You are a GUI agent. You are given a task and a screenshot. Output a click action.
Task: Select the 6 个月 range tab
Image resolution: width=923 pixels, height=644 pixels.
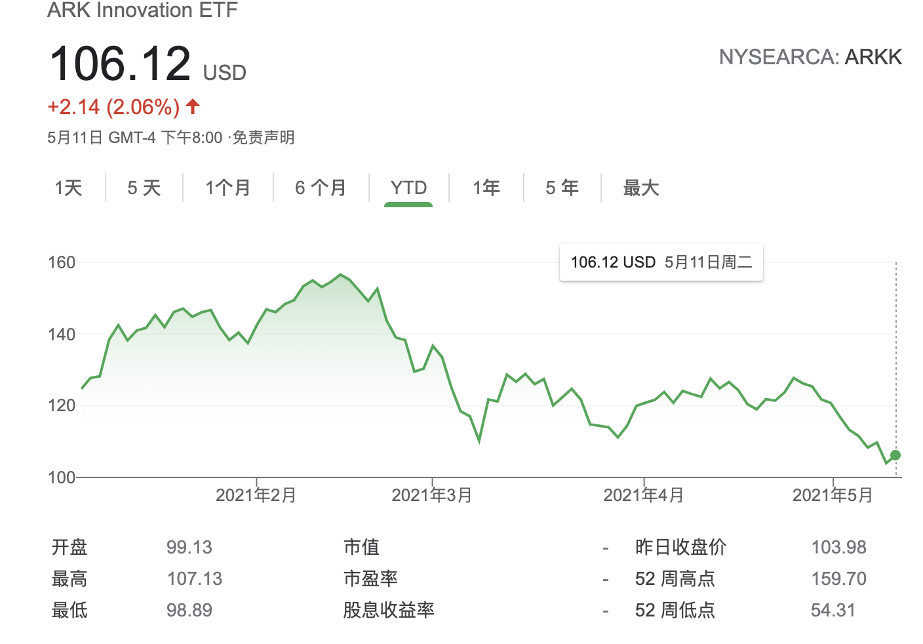[x=321, y=188]
